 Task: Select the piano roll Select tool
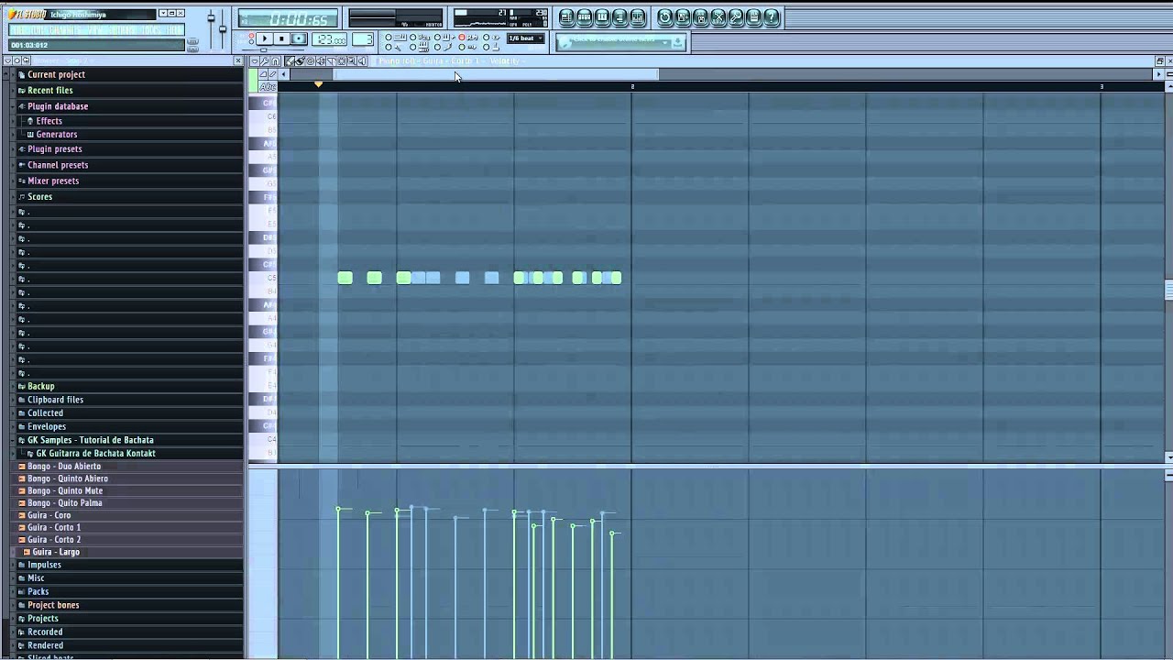tap(341, 61)
